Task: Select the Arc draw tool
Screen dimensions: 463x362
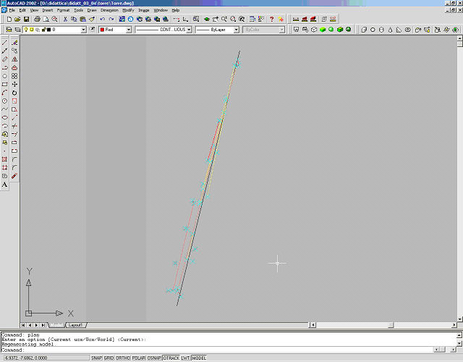Action: (x=5, y=93)
